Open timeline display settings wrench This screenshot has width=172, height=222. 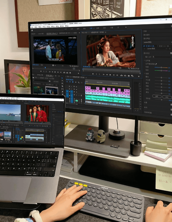tap(79, 82)
